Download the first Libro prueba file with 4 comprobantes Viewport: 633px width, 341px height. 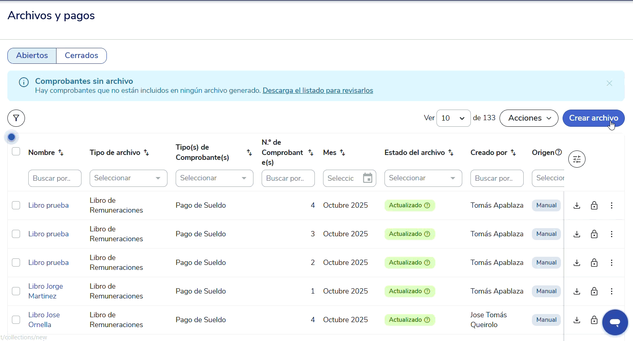[x=577, y=205]
